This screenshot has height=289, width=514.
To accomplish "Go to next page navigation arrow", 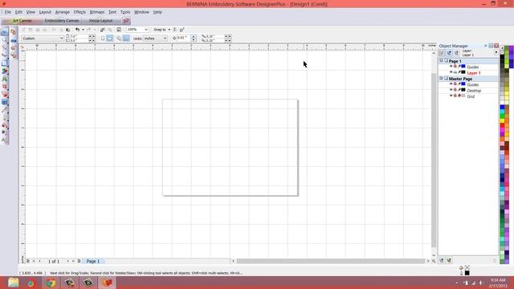I will (x=67, y=261).
